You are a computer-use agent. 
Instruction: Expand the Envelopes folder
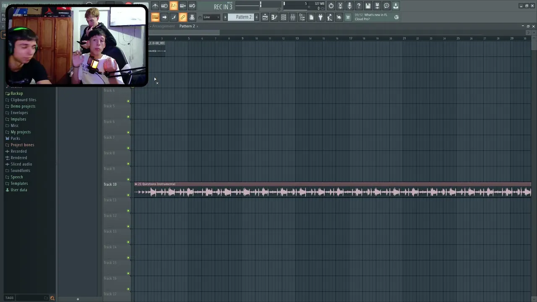point(16,113)
